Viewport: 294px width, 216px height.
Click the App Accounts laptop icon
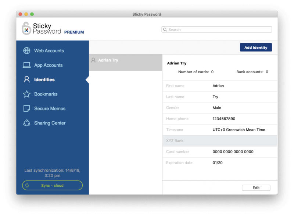tap(26, 65)
